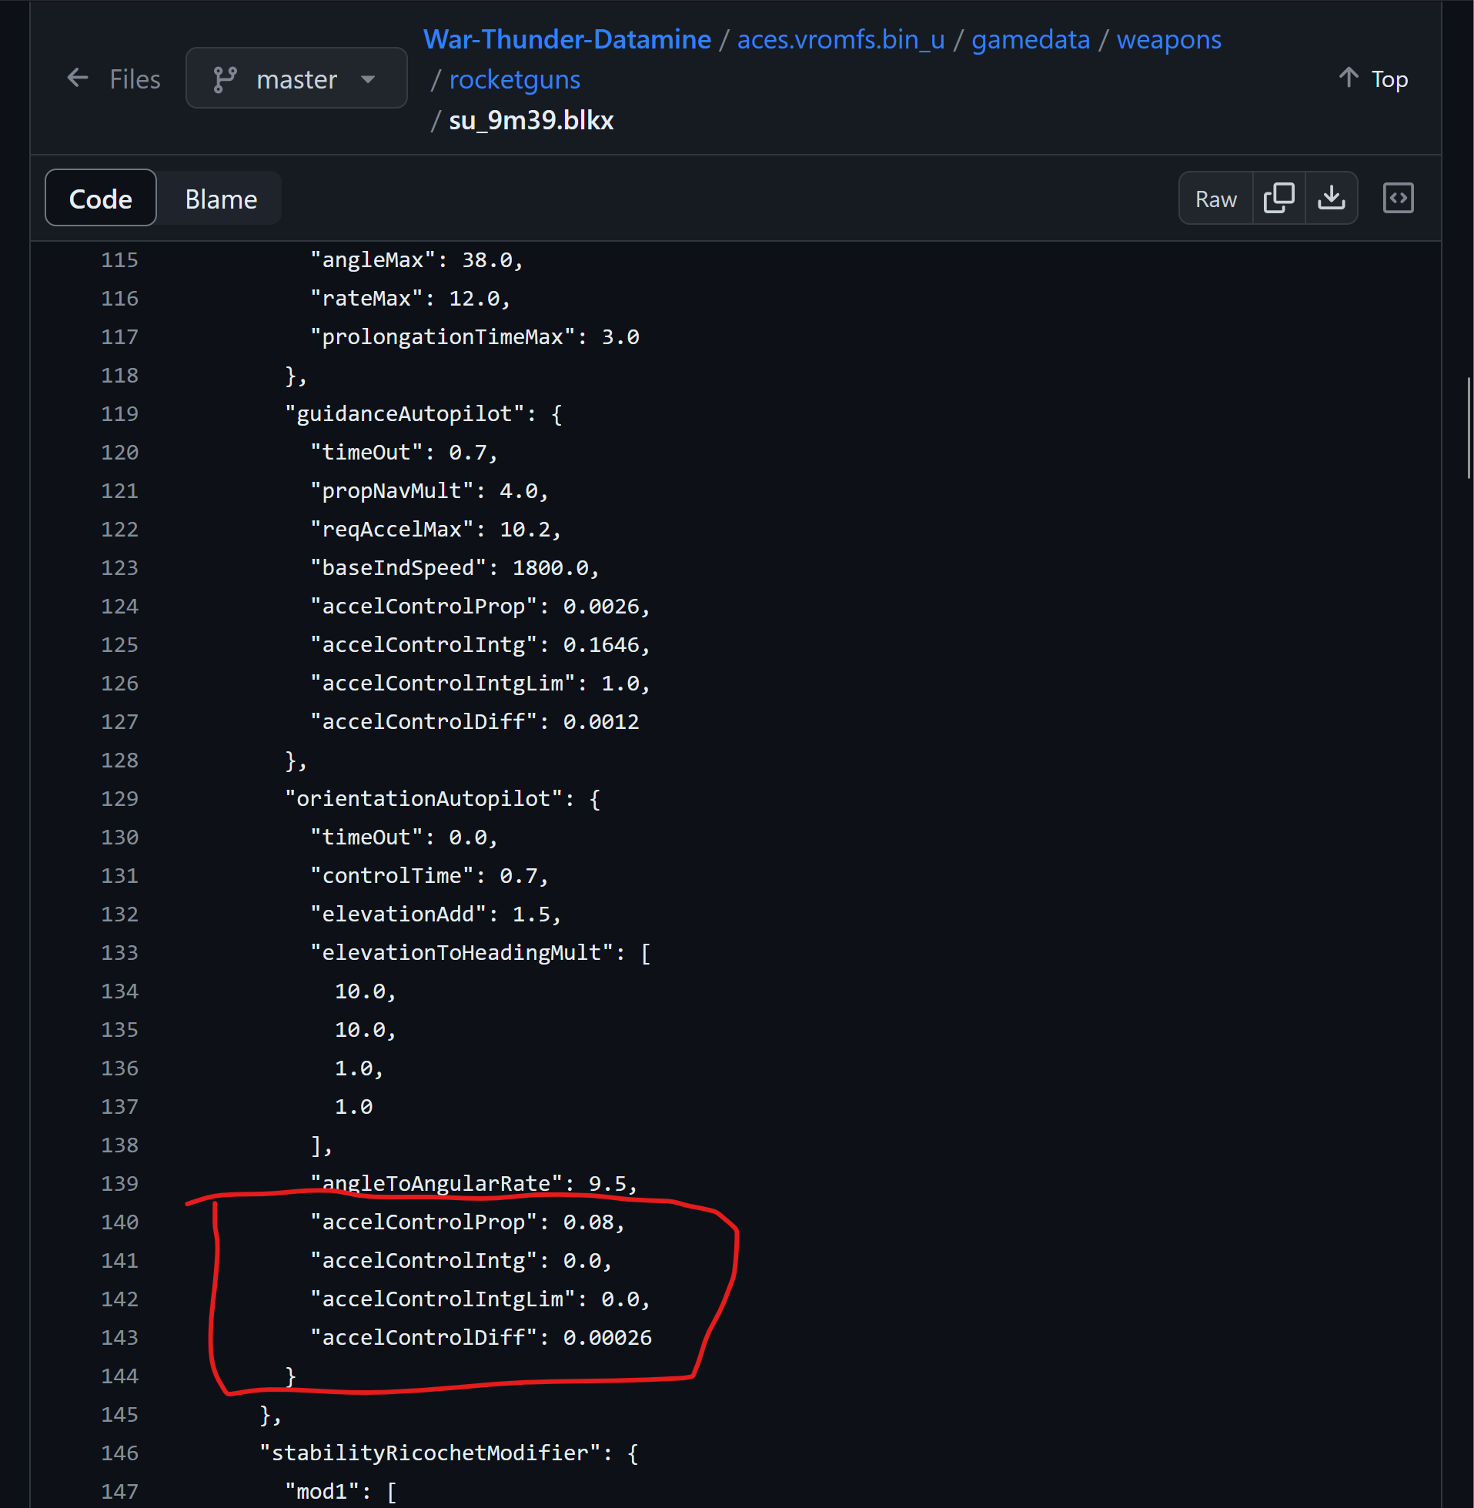1474x1508 pixels.
Task: Switch to the Blame view
Action: [x=221, y=199]
